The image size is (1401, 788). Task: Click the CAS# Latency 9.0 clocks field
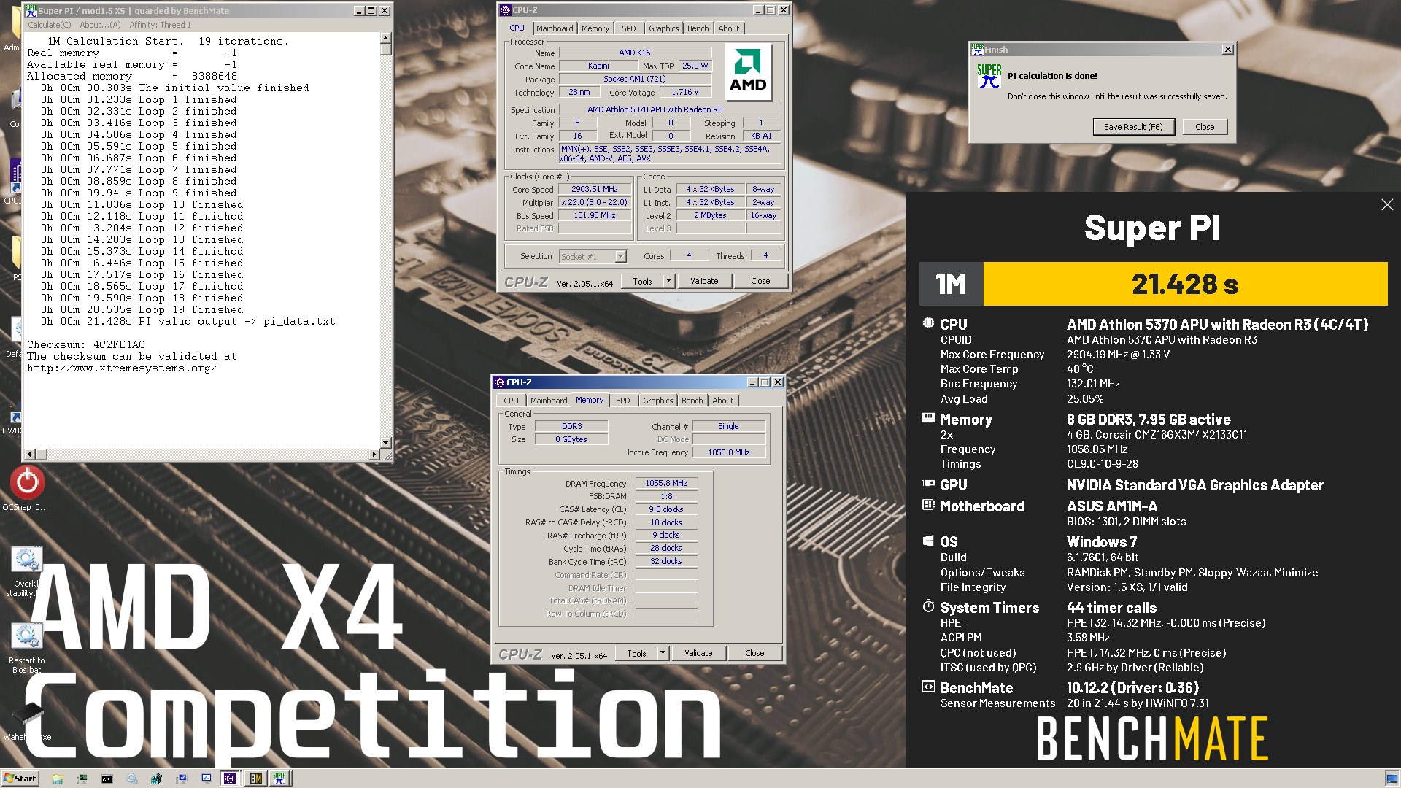coord(666,509)
